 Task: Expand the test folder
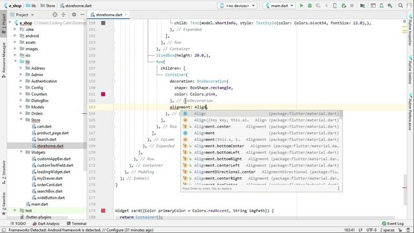point(15,210)
